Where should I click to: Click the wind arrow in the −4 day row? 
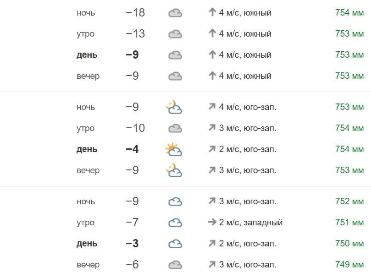(x=212, y=149)
